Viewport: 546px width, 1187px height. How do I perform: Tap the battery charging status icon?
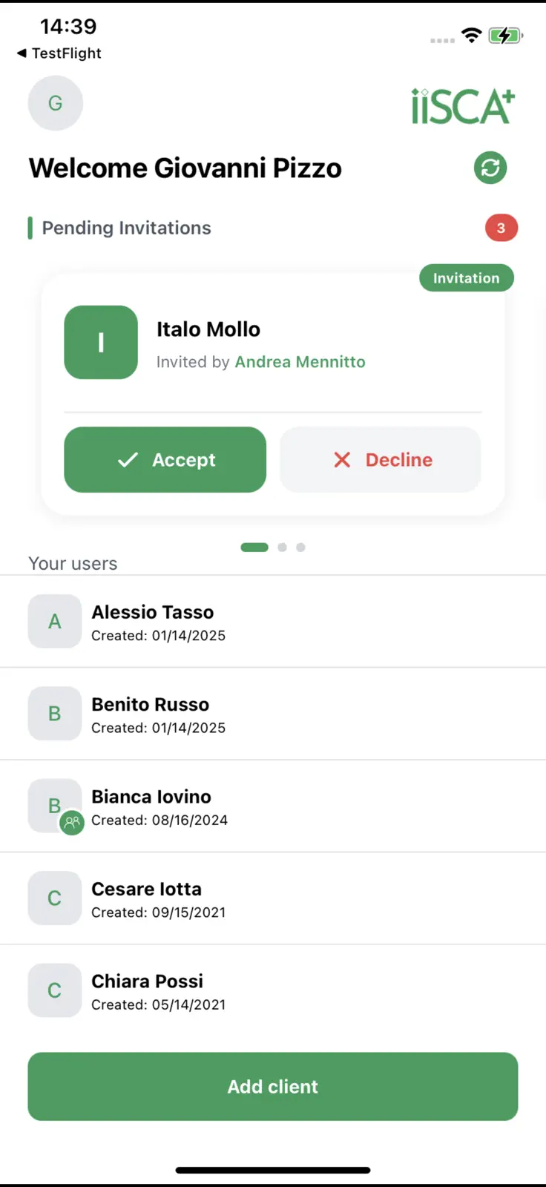[x=506, y=35]
